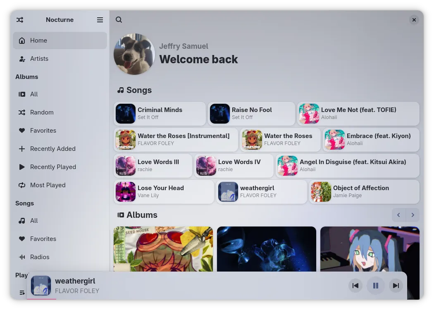This screenshot has height=310, width=434.
Task: Open All under Albums in the sidebar
Action: point(60,94)
